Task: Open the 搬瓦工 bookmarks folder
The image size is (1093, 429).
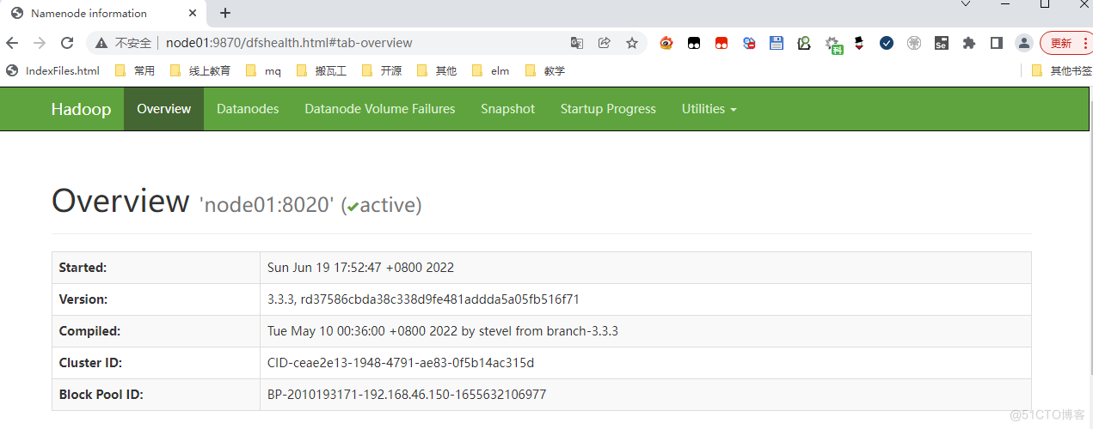Action: click(x=321, y=71)
